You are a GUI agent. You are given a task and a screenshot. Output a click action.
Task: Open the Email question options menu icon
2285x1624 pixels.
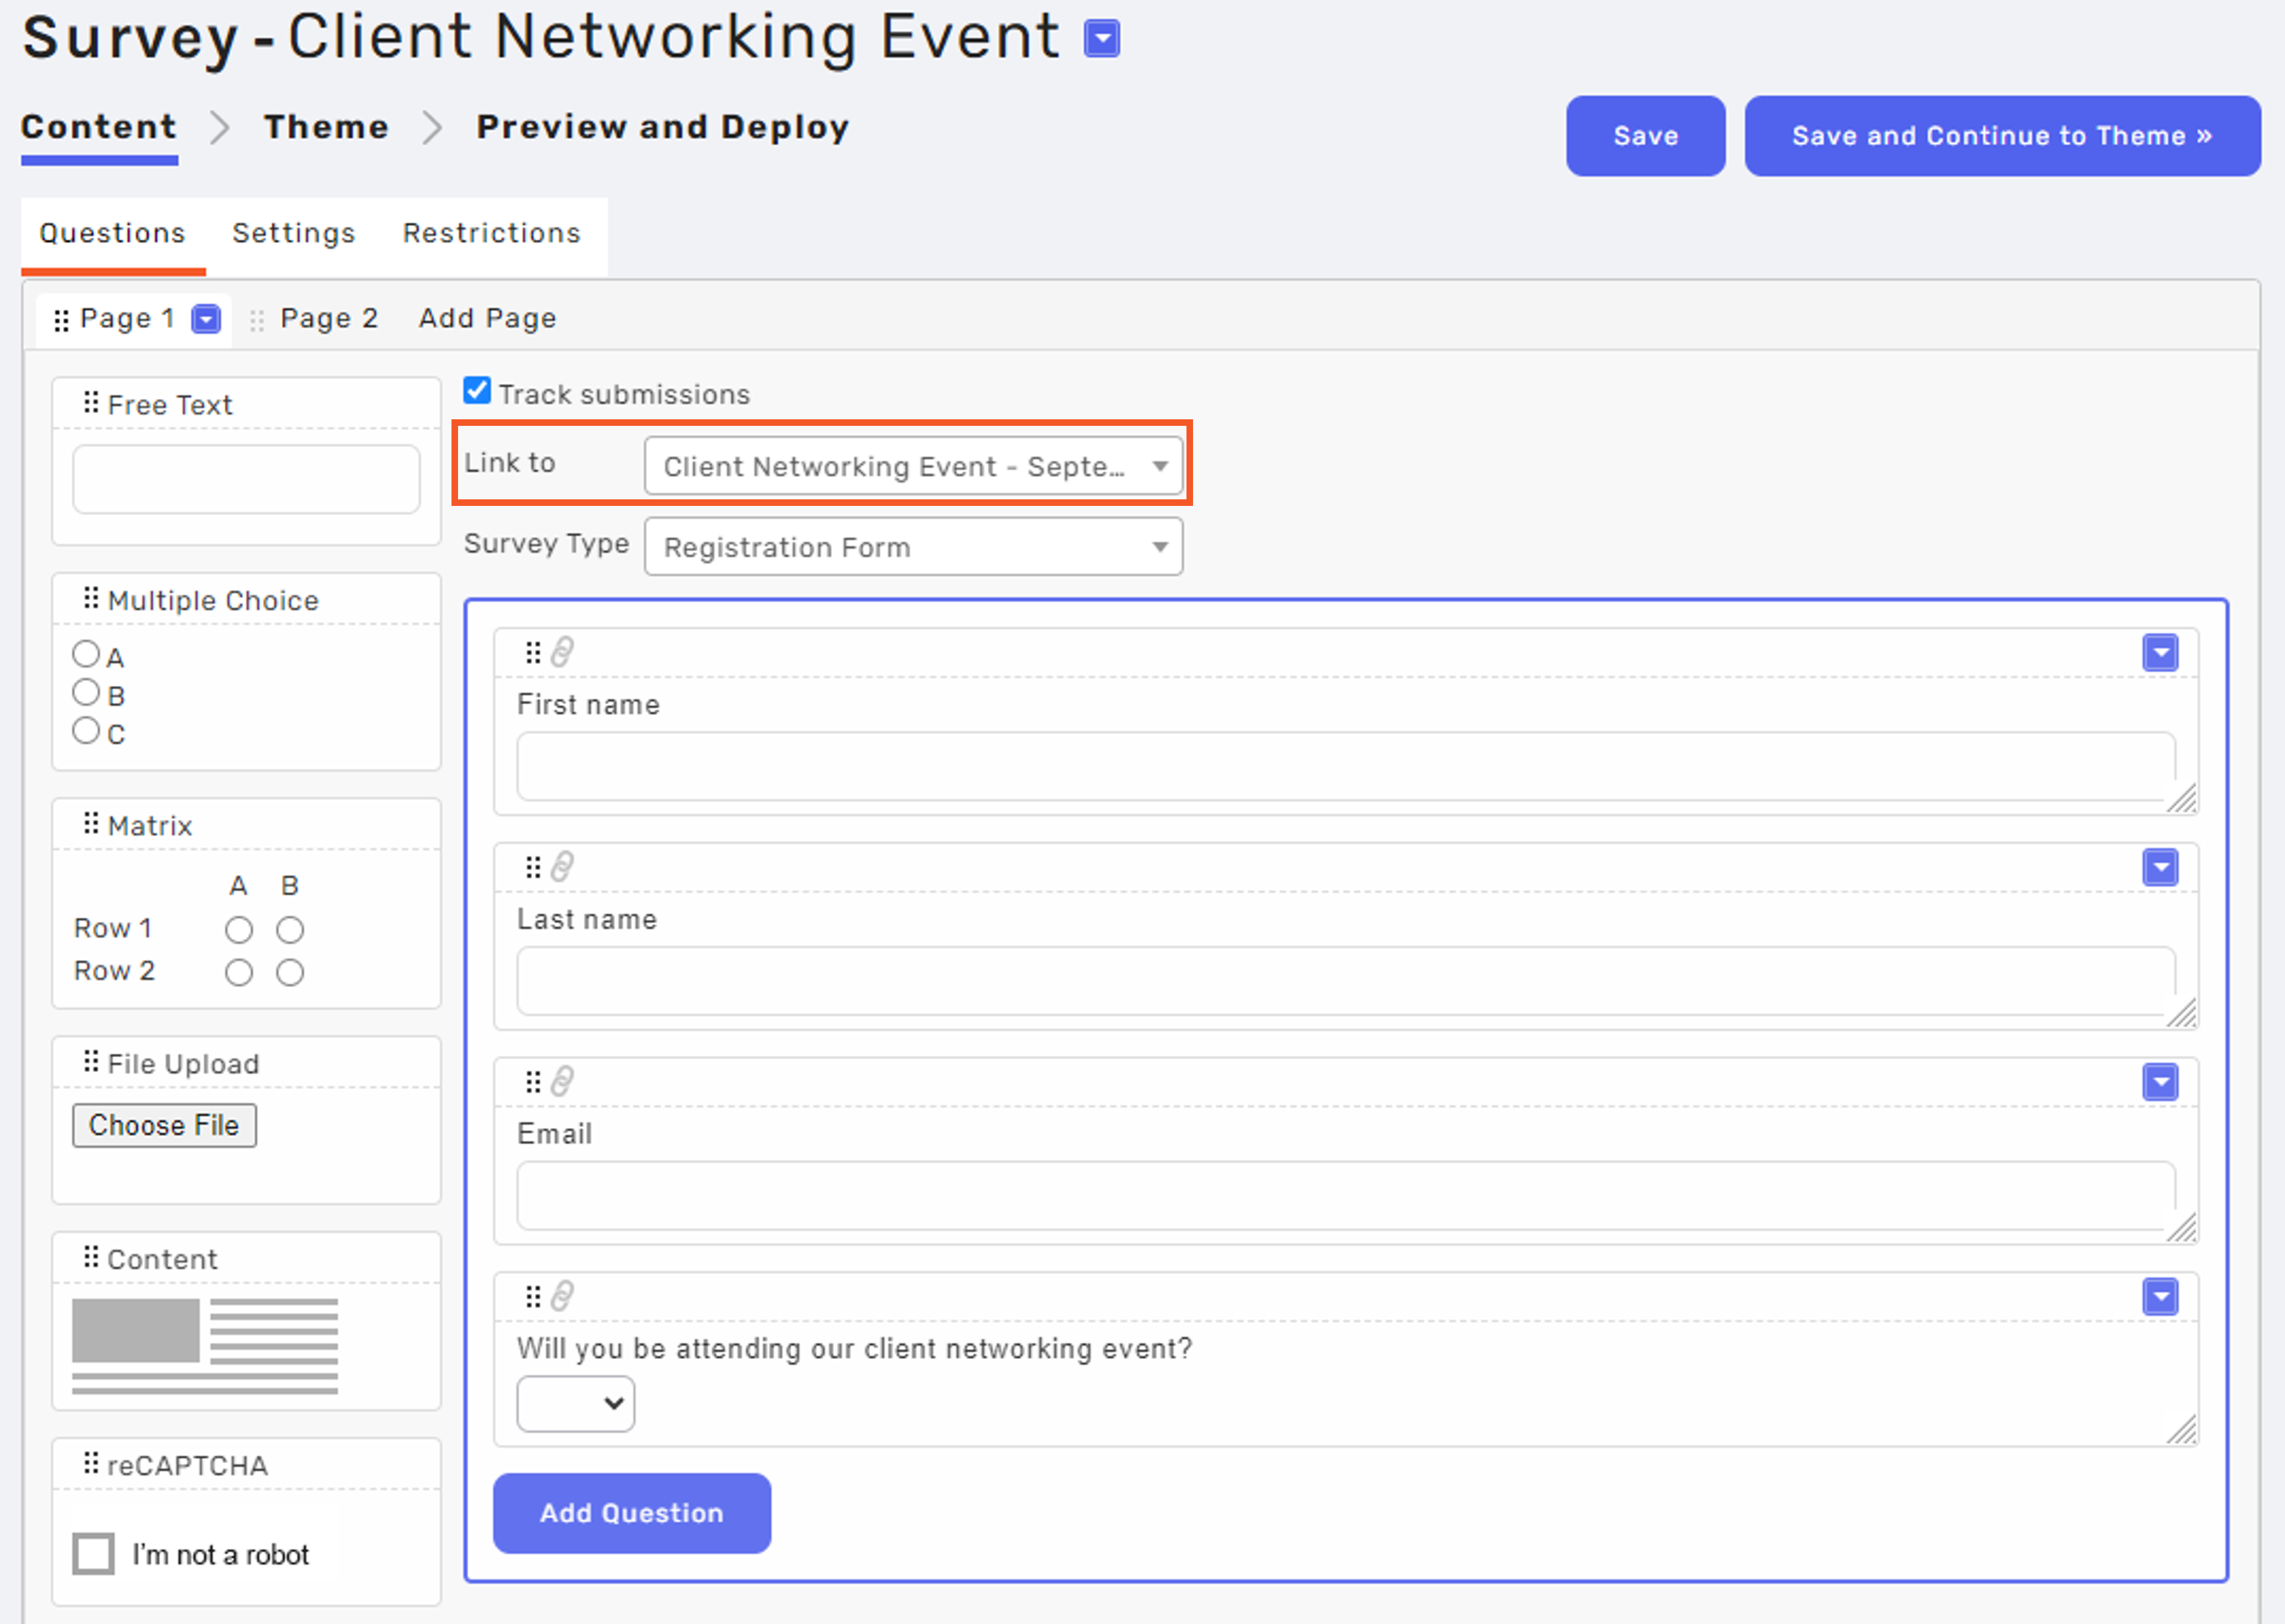pyautogui.click(x=2160, y=1082)
